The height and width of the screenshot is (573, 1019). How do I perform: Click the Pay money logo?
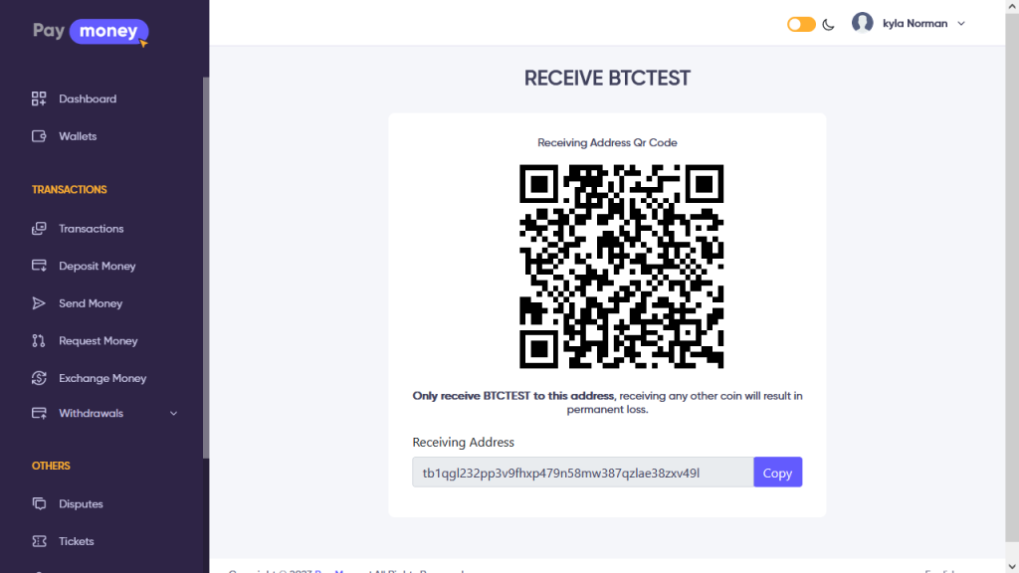click(x=90, y=32)
